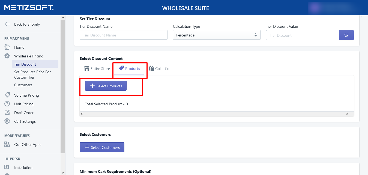Screen dimensions: 368x175
Task: Open Set Products Price For Custom Tier
Action: (32, 75)
